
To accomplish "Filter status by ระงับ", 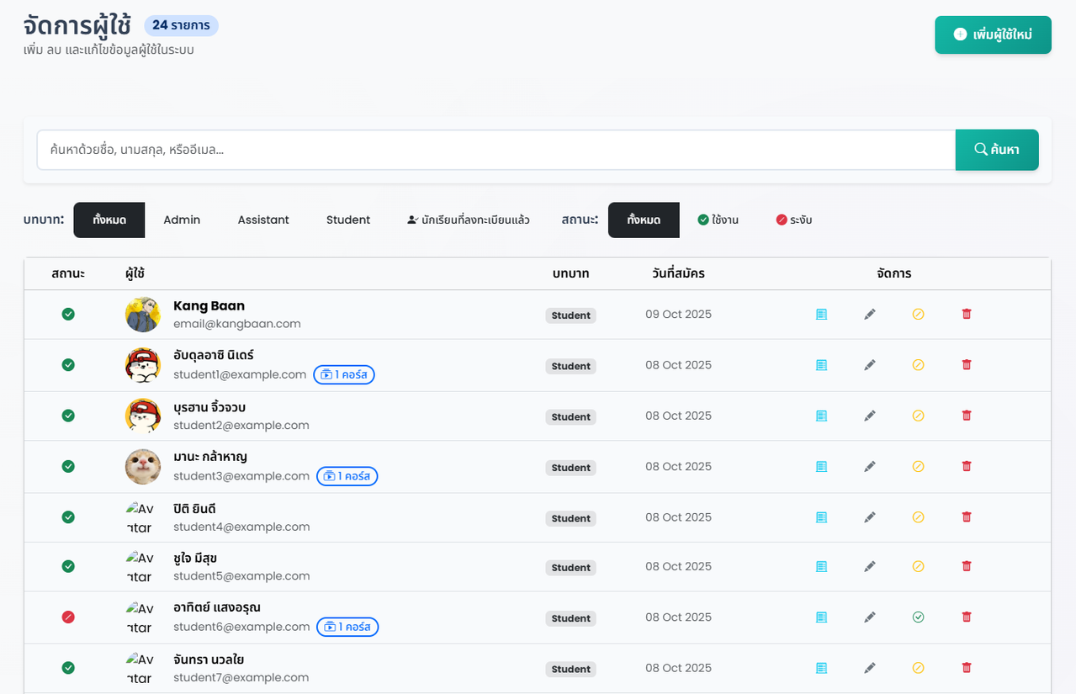I will 794,220.
